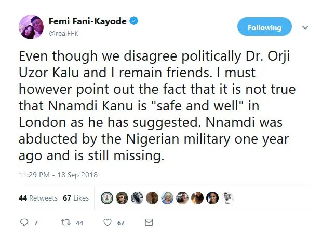Click the second liker avatar in the row
The image size is (322, 242).
(x=121, y=197)
